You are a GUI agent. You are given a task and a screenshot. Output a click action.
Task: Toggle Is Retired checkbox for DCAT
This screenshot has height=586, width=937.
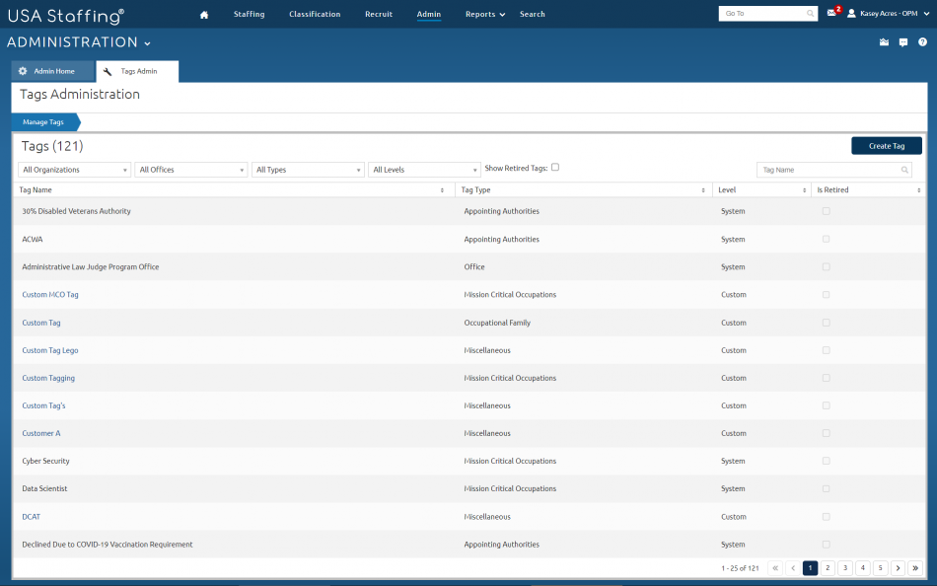click(x=827, y=516)
